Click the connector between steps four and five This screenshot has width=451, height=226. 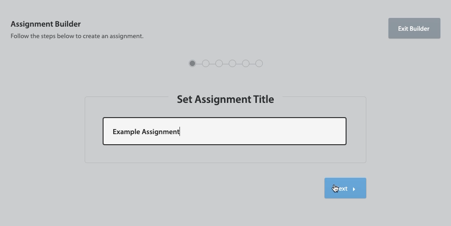tap(239, 63)
